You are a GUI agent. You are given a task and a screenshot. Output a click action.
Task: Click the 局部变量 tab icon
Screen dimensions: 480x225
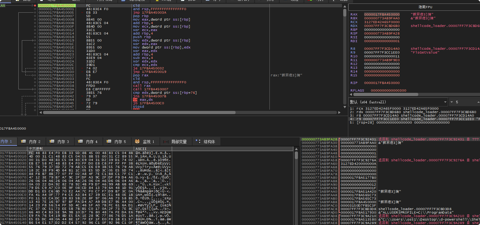point(166,142)
